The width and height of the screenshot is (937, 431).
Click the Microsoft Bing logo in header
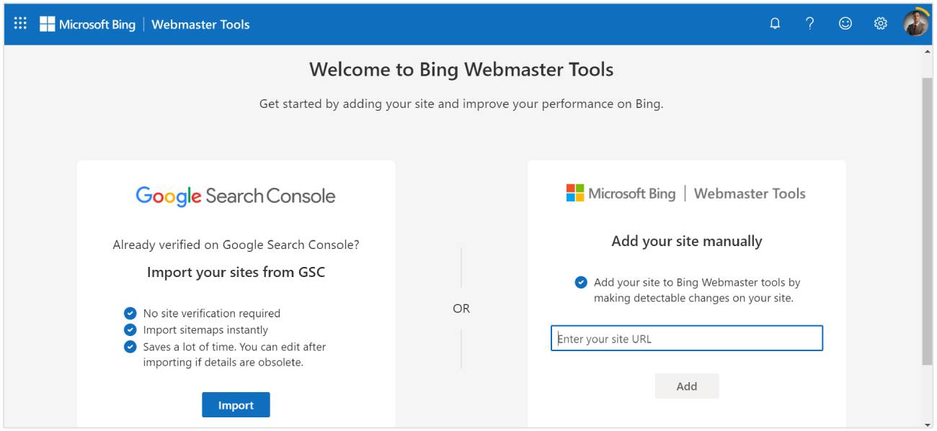coord(87,24)
